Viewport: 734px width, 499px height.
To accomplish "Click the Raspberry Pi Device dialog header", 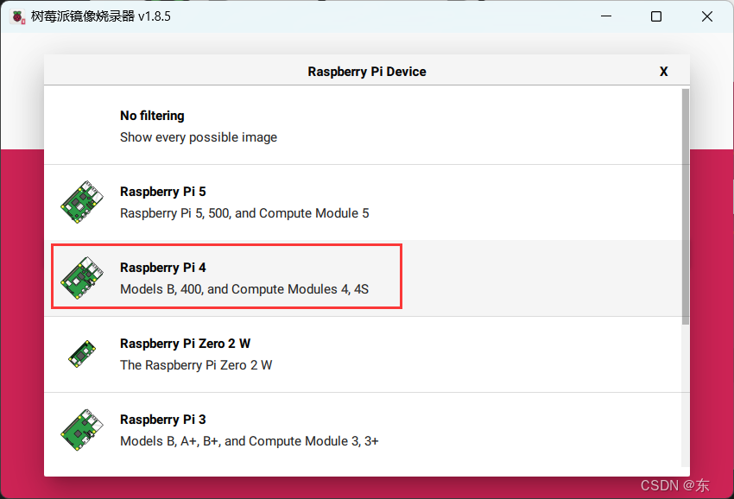I will 367,71.
